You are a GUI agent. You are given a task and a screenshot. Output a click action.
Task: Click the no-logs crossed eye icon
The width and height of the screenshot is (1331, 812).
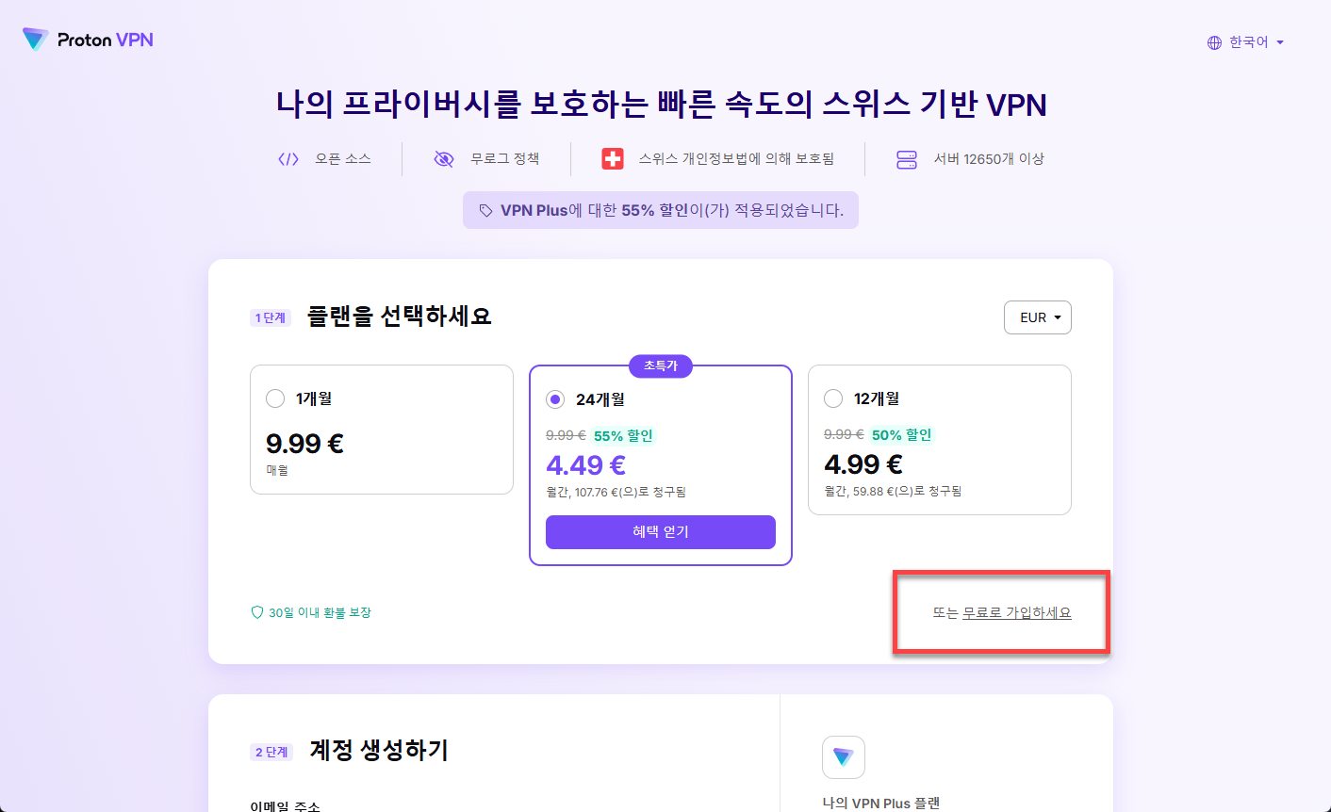[444, 159]
